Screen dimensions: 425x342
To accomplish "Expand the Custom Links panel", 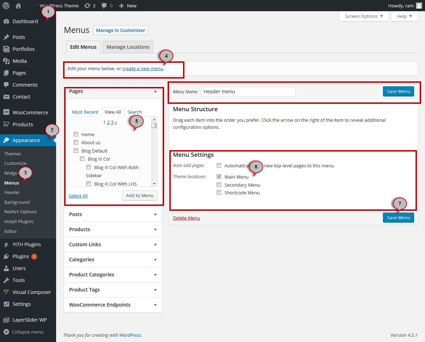I will click(155, 244).
